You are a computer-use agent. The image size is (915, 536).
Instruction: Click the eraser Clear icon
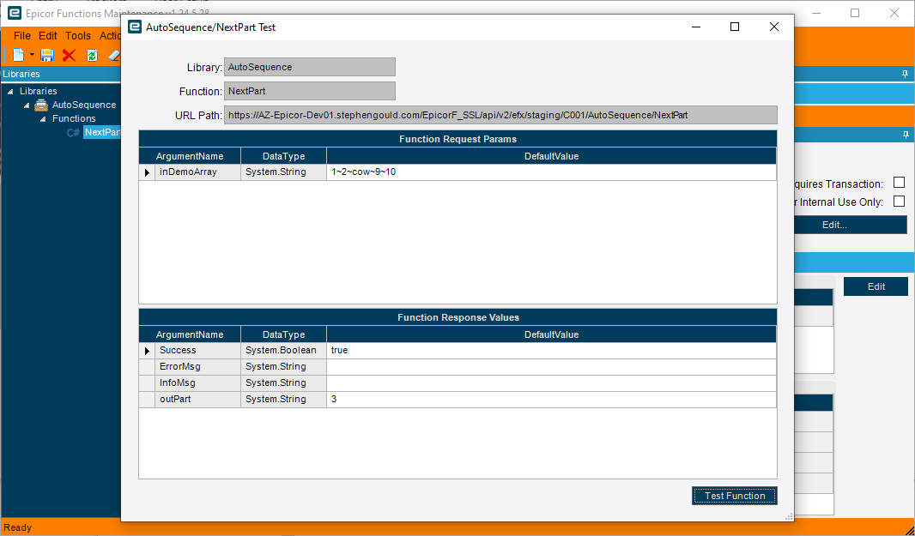114,55
